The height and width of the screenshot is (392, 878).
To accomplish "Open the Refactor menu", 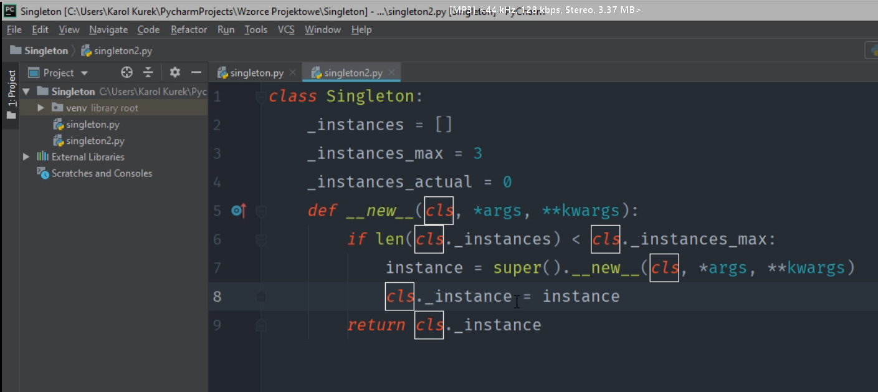I will click(x=188, y=29).
